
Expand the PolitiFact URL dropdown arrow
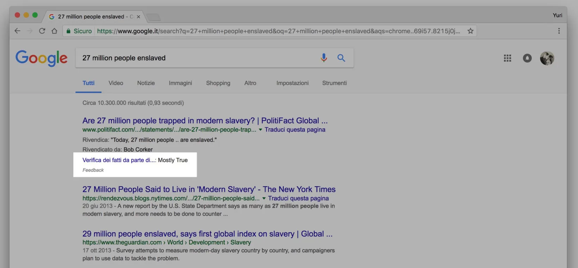pos(260,130)
